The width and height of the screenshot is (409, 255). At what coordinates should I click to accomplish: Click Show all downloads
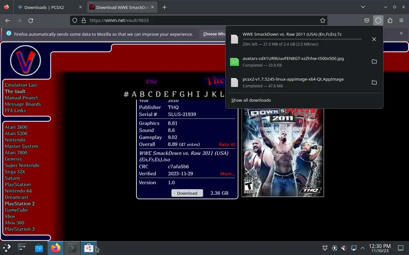tap(251, 100)
